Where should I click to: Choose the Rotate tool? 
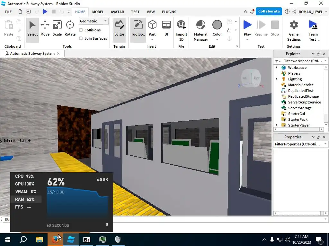click(x=70, y=28)
